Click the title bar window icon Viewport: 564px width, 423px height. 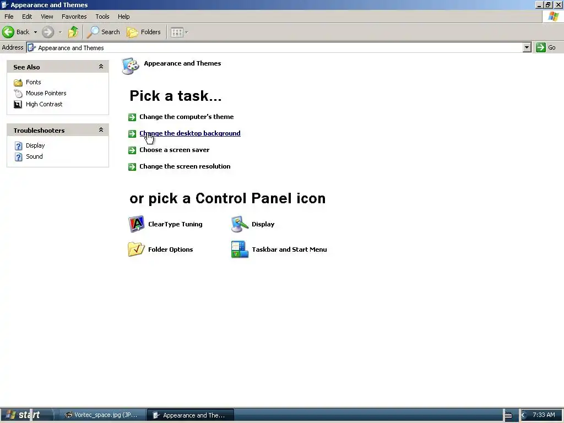click(4, 4)
